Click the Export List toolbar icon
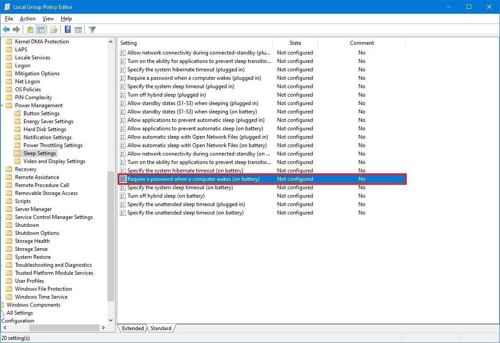Image resolution: width=500 pixels, height=343 pixels. point(53,29)
